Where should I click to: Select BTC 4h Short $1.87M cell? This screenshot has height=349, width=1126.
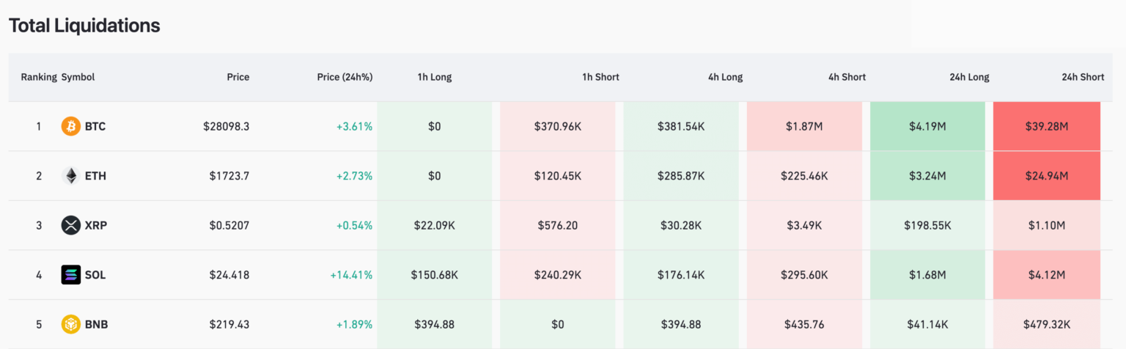[804, 126]
